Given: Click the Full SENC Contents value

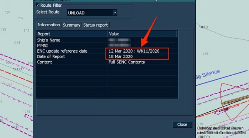Looking at the screenshot, I should tap(127, 62).
